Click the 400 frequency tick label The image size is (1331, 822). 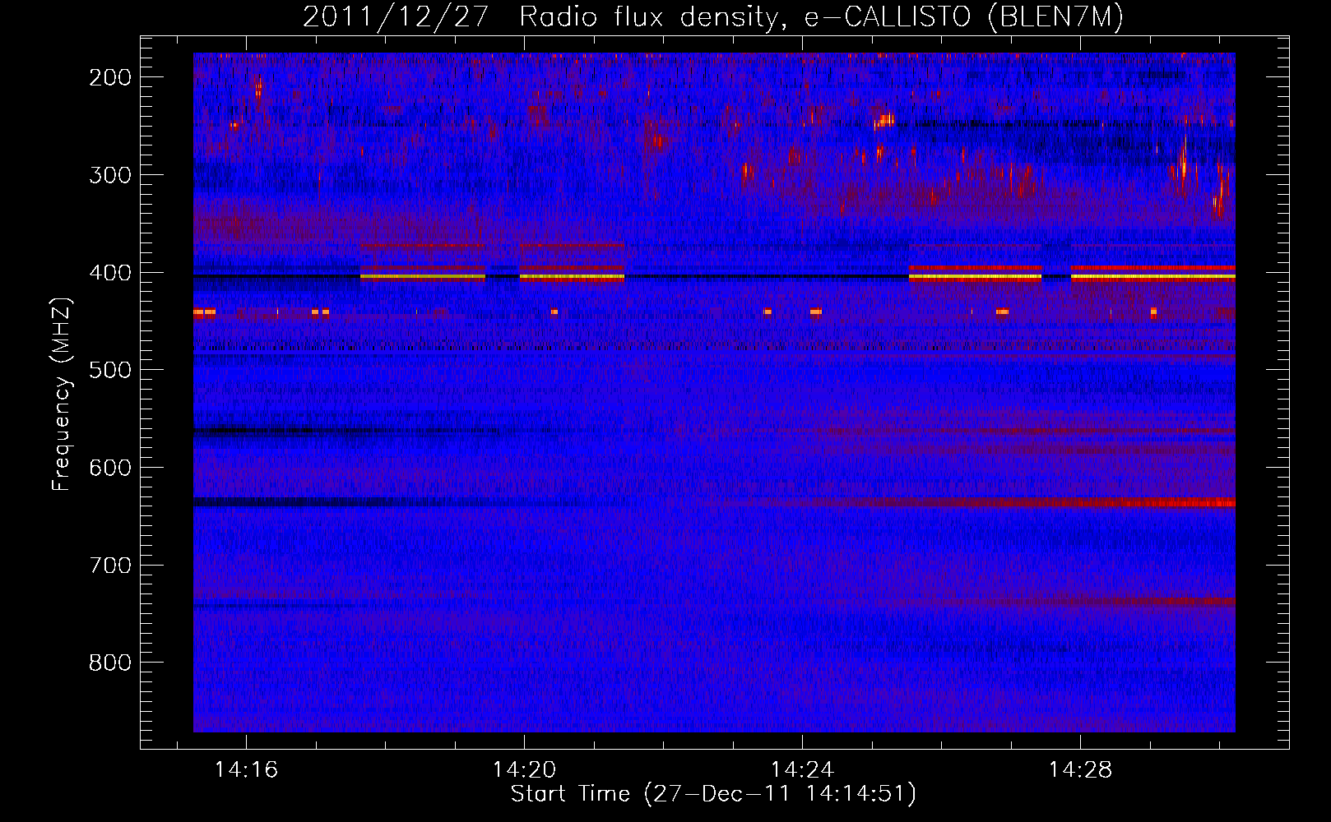coord(109,273)
